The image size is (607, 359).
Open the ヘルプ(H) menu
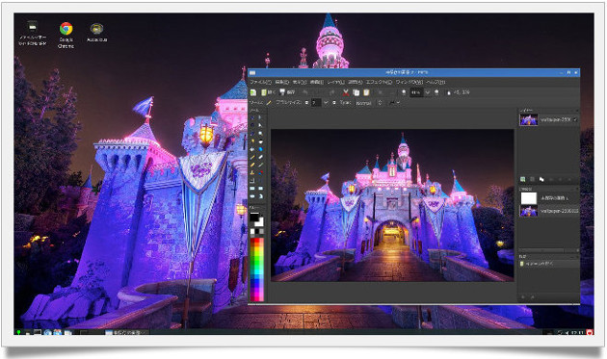coord(435,82)
